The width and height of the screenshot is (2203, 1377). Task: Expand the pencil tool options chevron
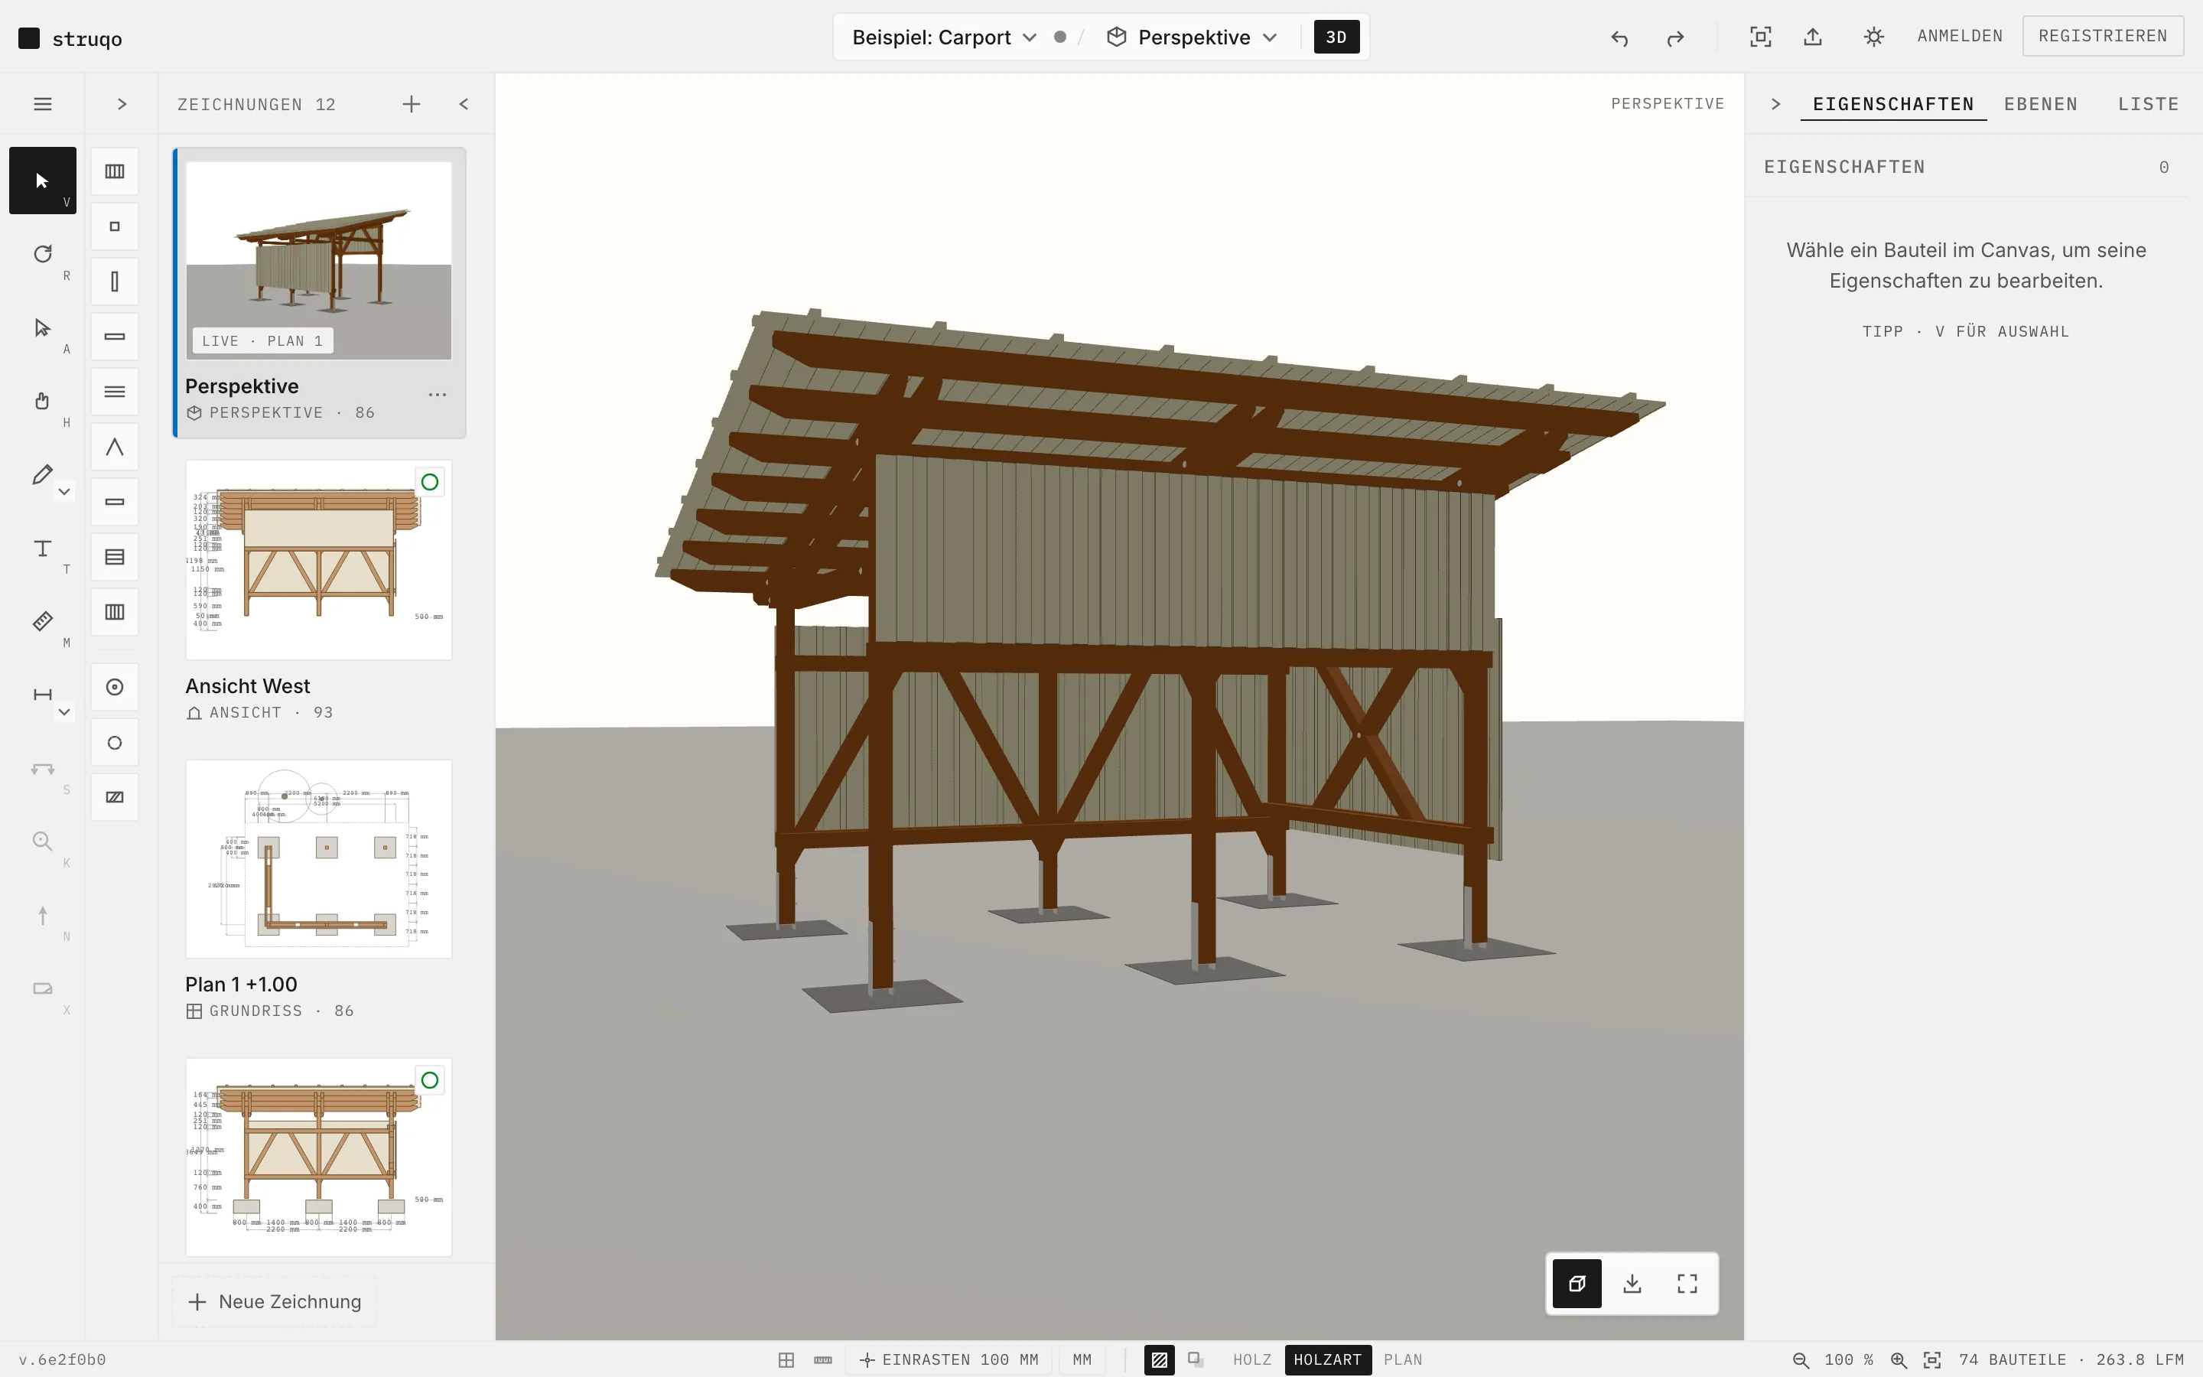pyautogui.click(x=63, y=492)
